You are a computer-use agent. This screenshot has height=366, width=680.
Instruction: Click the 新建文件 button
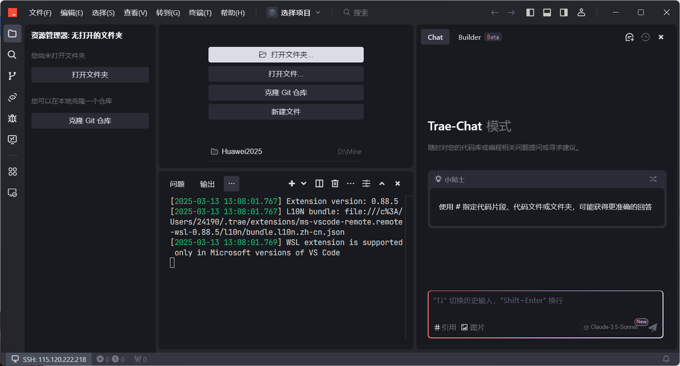286,112
